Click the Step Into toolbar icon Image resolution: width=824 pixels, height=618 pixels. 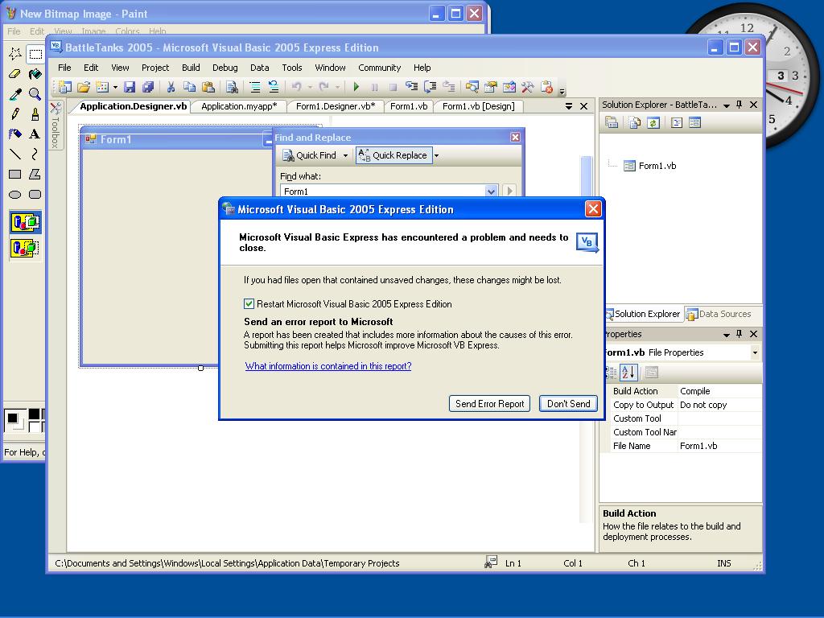[411, 87]
